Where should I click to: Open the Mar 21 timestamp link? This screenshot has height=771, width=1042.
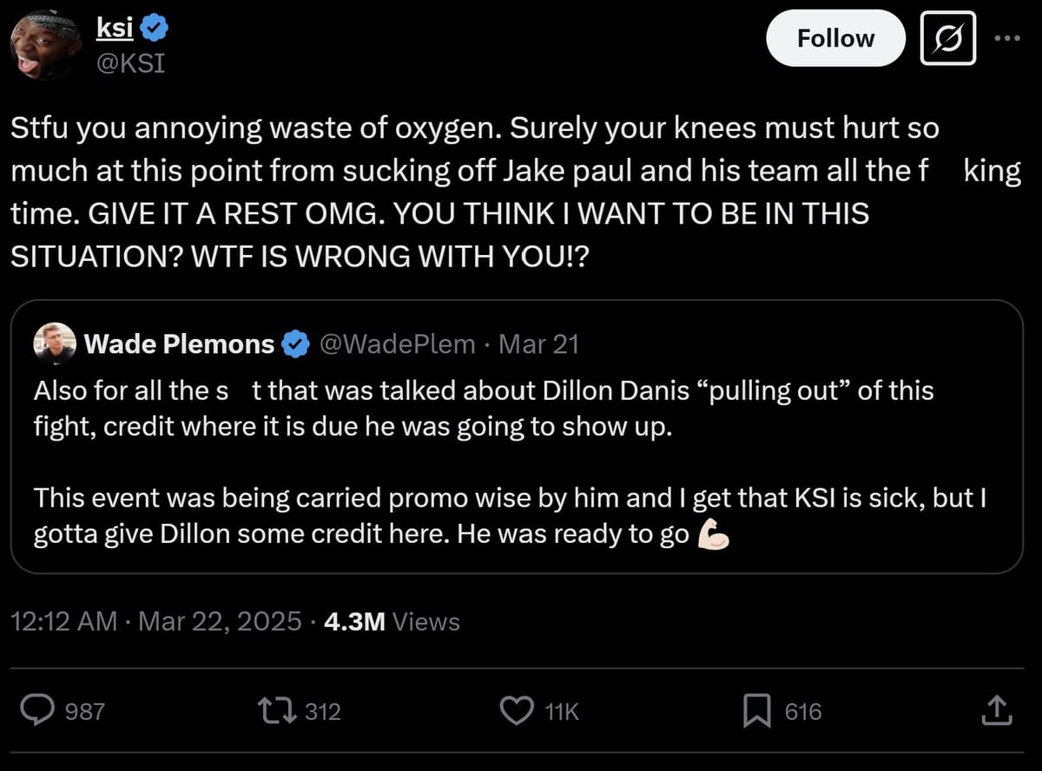(543, 343)
